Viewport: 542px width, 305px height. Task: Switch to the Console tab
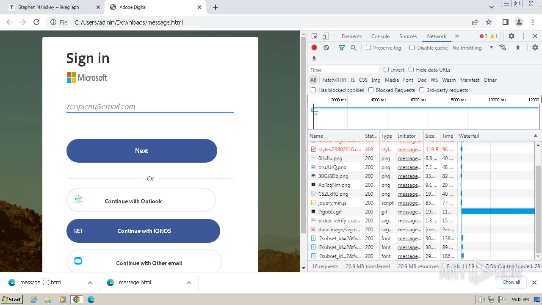pos(380,36)
